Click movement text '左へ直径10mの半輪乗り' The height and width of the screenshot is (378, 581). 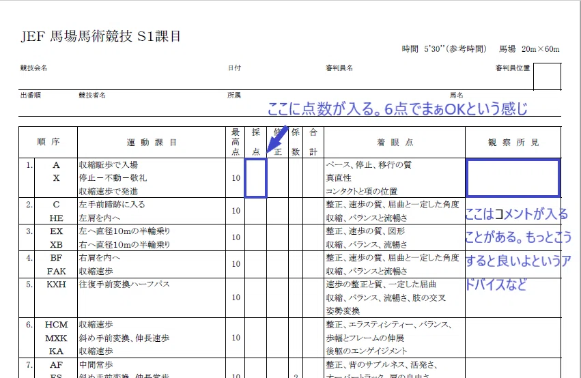[x=124, y=231]
